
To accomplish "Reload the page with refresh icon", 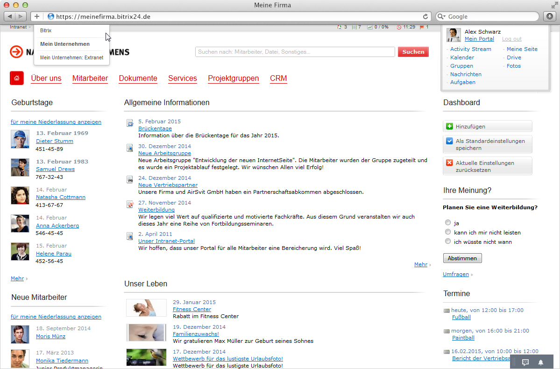I will point(425,16).
